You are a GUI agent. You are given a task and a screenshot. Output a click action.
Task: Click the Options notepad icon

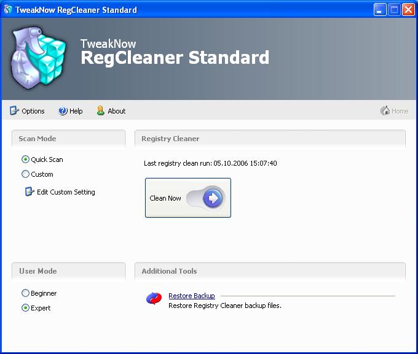pyautogui.click(x=14, y=110)
